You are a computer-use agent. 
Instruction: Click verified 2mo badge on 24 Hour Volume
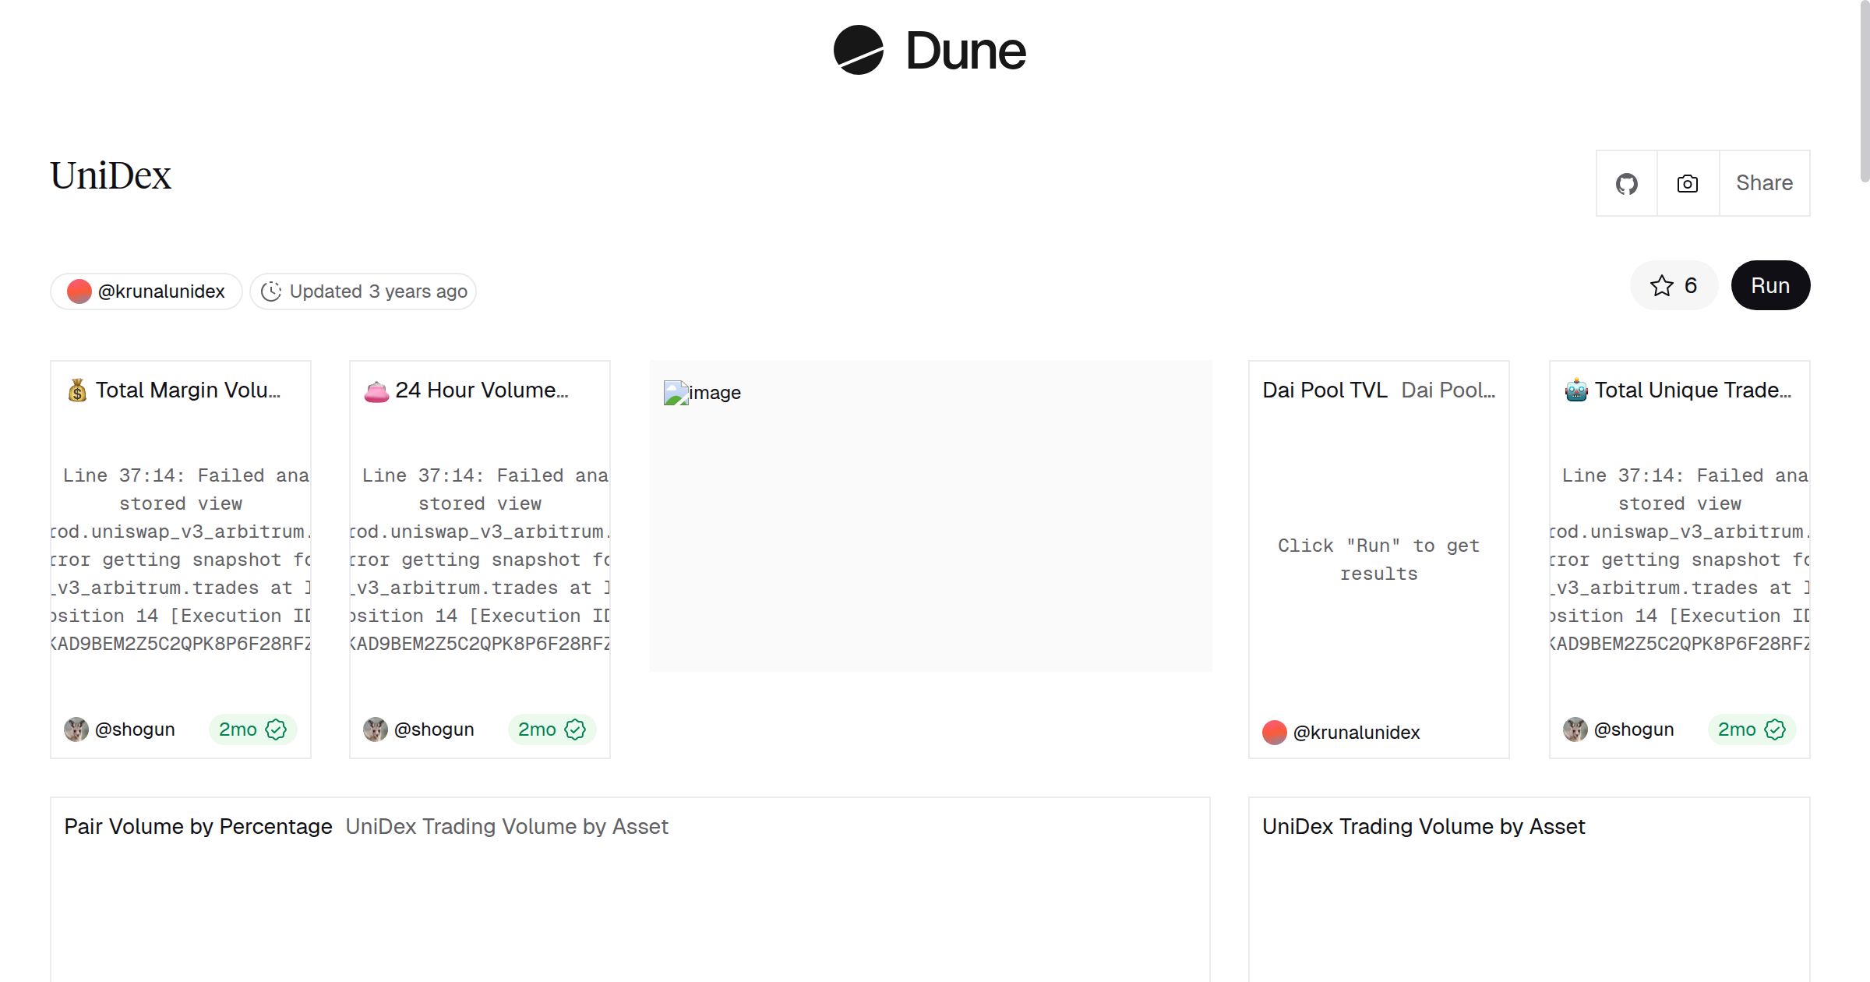click(552, 729)
